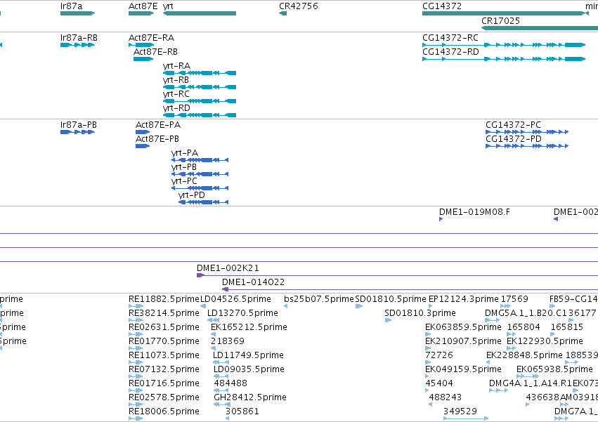Select the RE11073.5prime EST label

pyautogui.click(x=164, y=356)
